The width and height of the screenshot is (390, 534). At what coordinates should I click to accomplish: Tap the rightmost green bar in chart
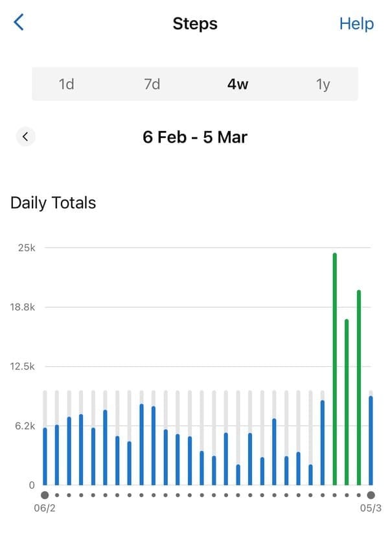358,388
